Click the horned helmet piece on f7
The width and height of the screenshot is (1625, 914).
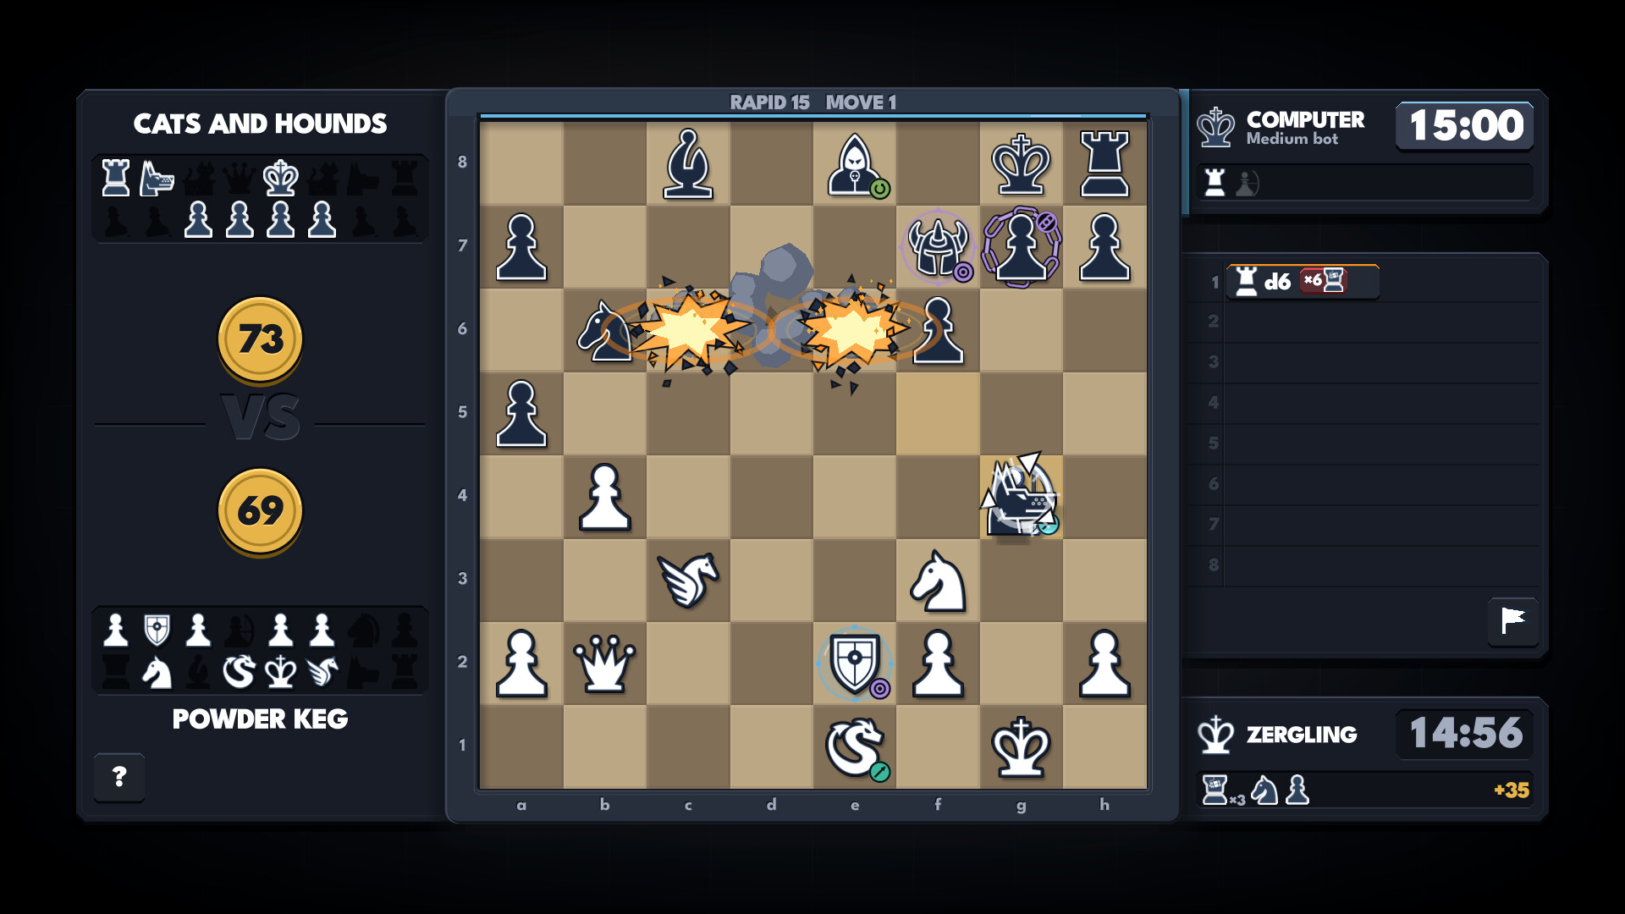(938, 246)
